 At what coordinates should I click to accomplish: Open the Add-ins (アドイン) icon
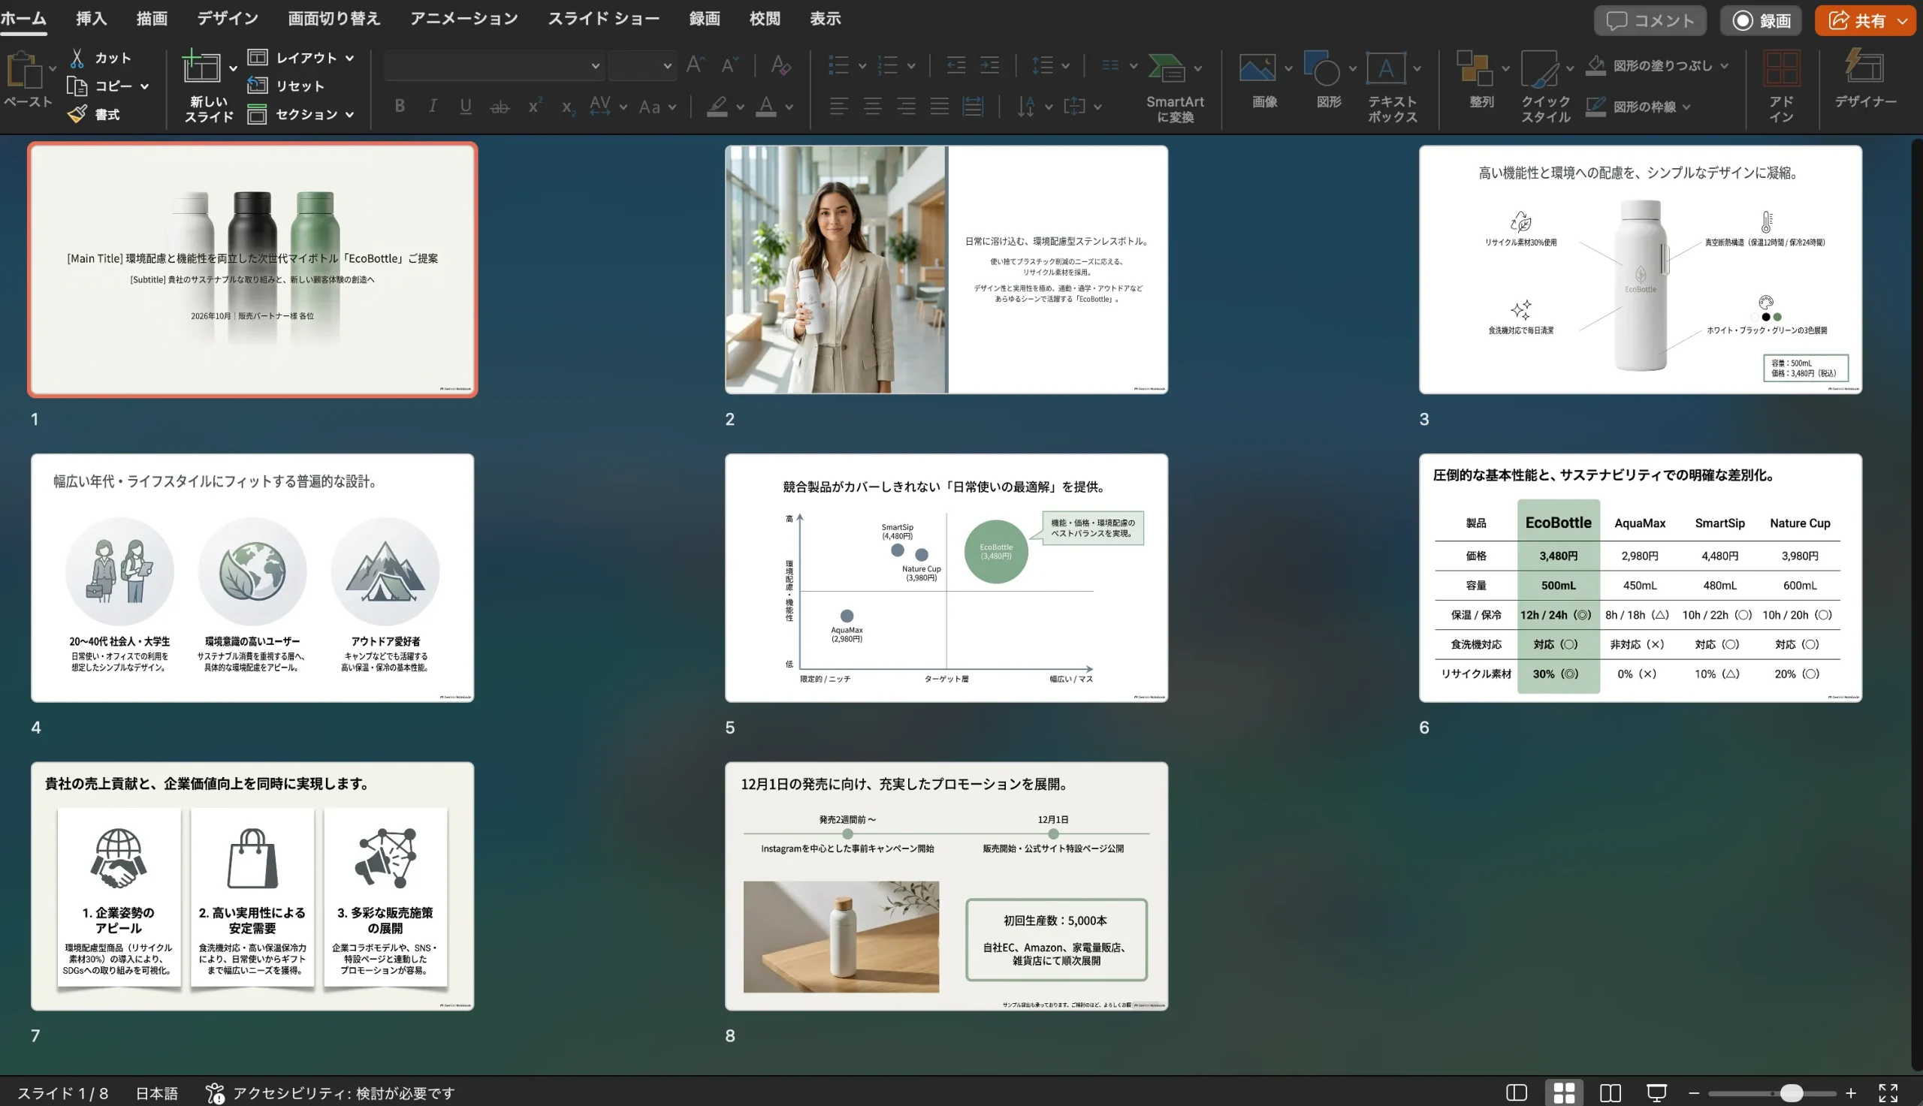(1782, 68)
